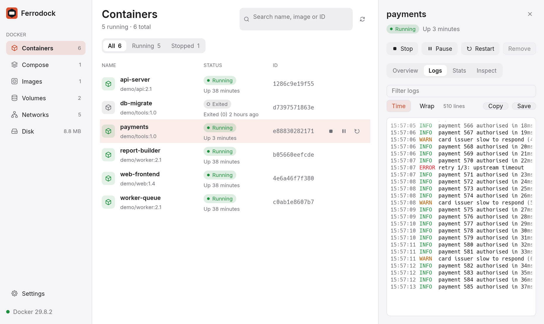Close the payments detail panel

[x=530, y=14]
